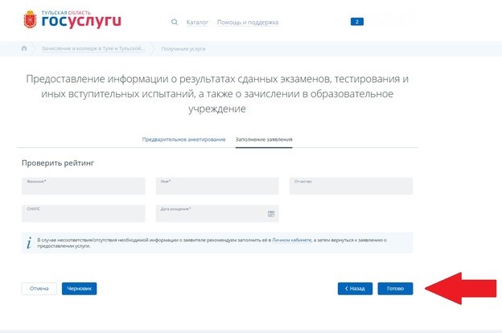Click the notifications badge showing 2
This screenshot has width=502, height=333.
point(357,22)
